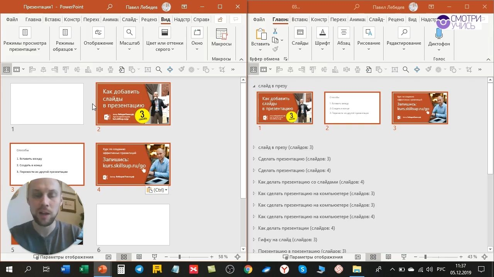494x277 pixels.
Task: Open Режимы просмотра презентации button
Action: click(25, 39)
